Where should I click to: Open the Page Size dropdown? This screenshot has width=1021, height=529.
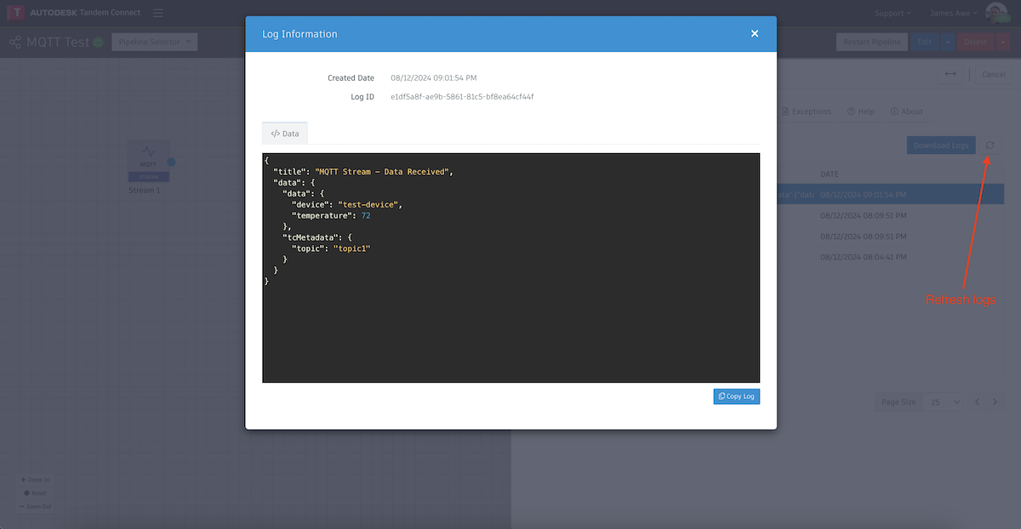[x=943, y=401]
